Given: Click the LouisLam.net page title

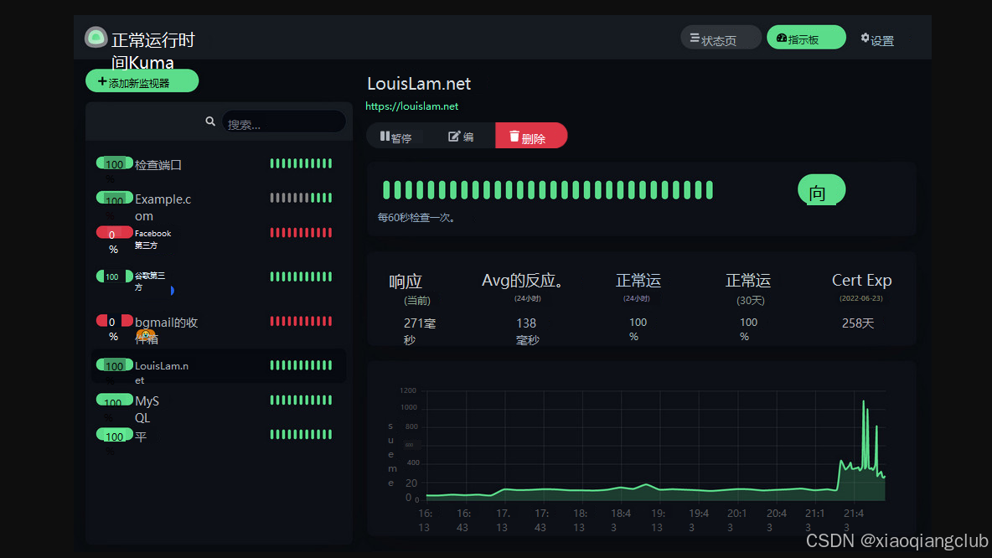Looking at the screenshot, I should coord(419,84).
